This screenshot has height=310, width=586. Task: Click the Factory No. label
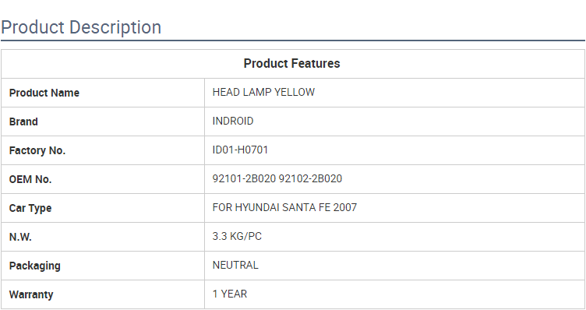pyautogui.click(x=37, y=150)
